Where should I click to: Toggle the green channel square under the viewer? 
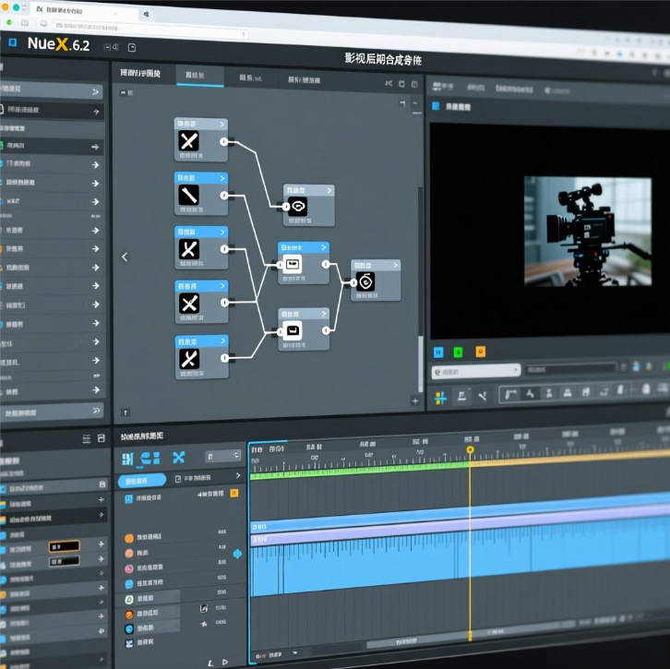point(460,352)
